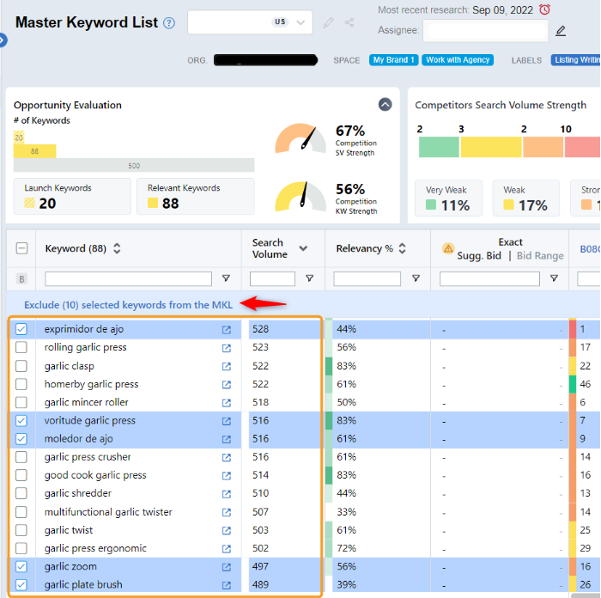Screen dimensions: 601x598
Task: Click the green Very Weak competitor bar segment
Action: tap(439, 147)
